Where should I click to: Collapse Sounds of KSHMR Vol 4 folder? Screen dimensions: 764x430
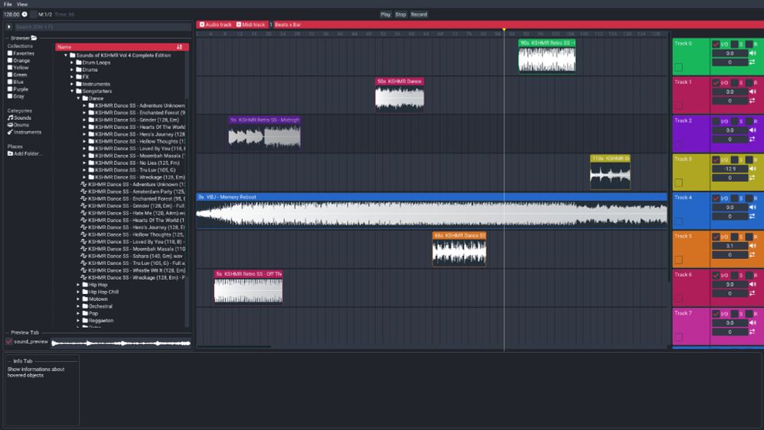point(66,56)
